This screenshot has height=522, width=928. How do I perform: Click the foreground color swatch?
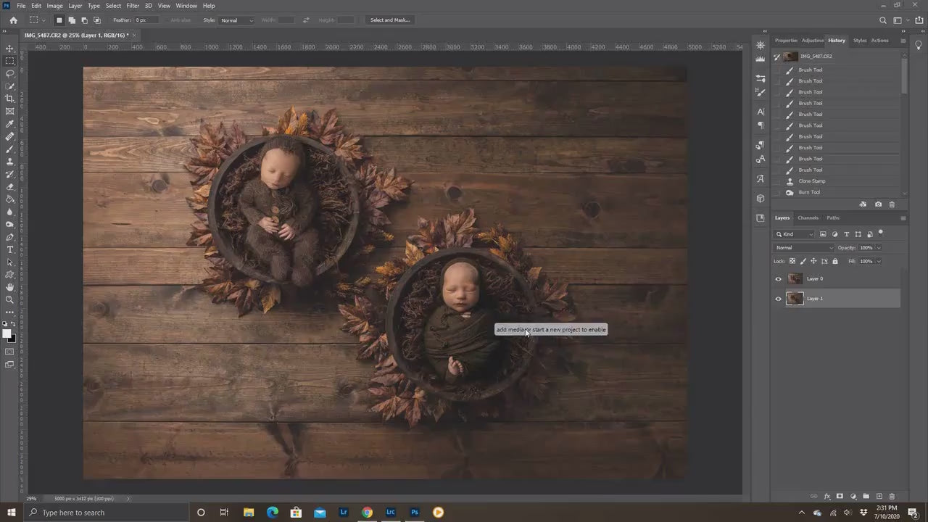7,332
